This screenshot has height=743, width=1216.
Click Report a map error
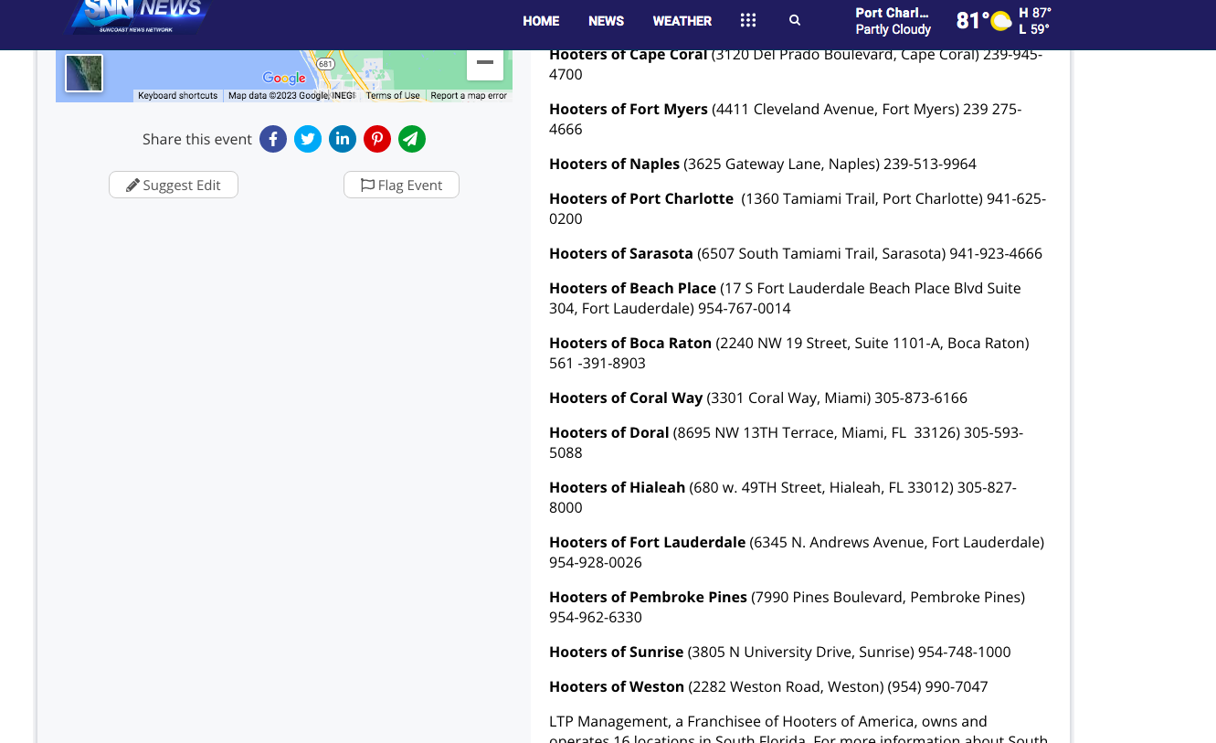click(469, 96)
